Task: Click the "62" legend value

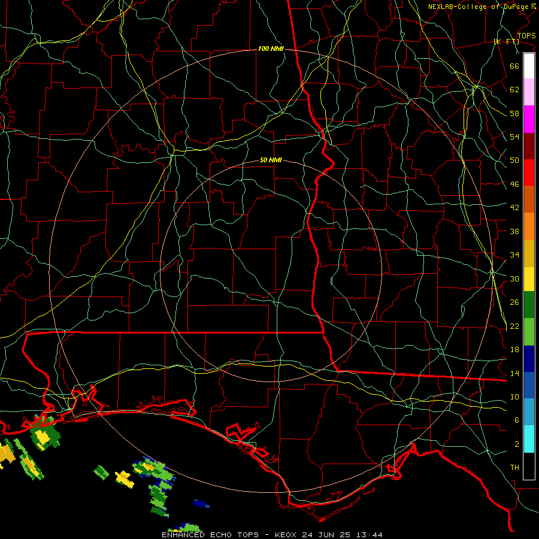Action: [514, 90]
